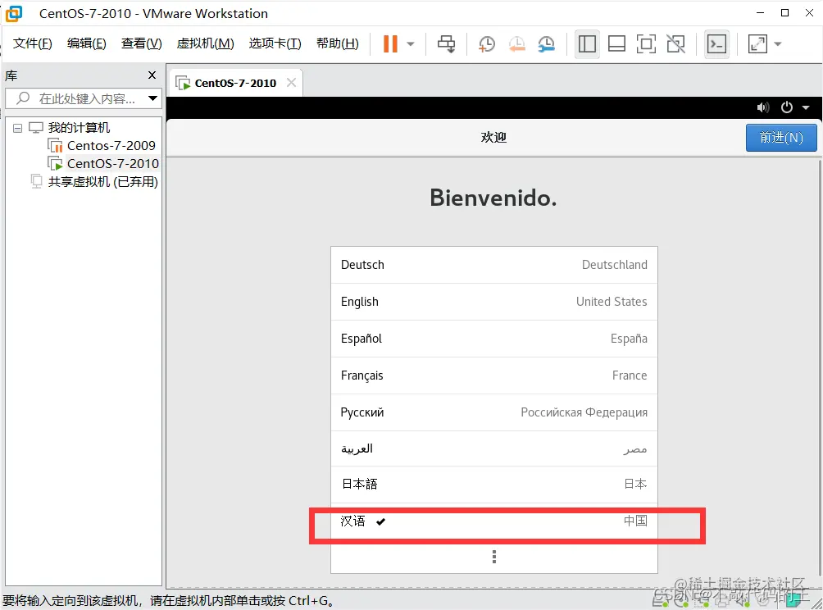Open the 文件(F) menu
Screen dimensions: 823x610
[33, 43]
